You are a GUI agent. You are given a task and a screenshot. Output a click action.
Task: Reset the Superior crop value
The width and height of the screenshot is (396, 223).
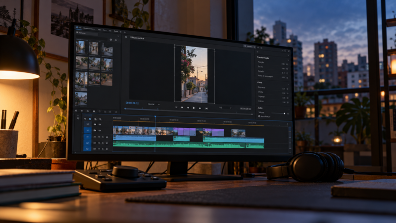pos(288,98)
